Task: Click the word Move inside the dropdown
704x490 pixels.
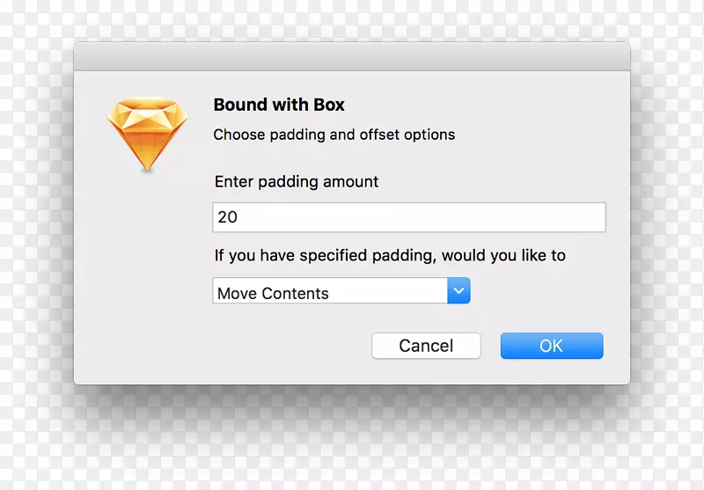Action: 236,294
